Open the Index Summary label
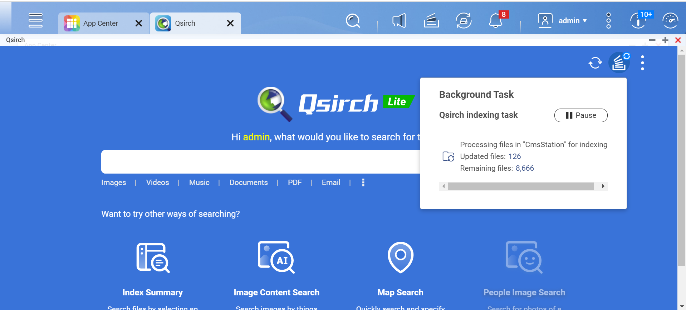This screenshot has height=310, width=686. click(152, 292)
